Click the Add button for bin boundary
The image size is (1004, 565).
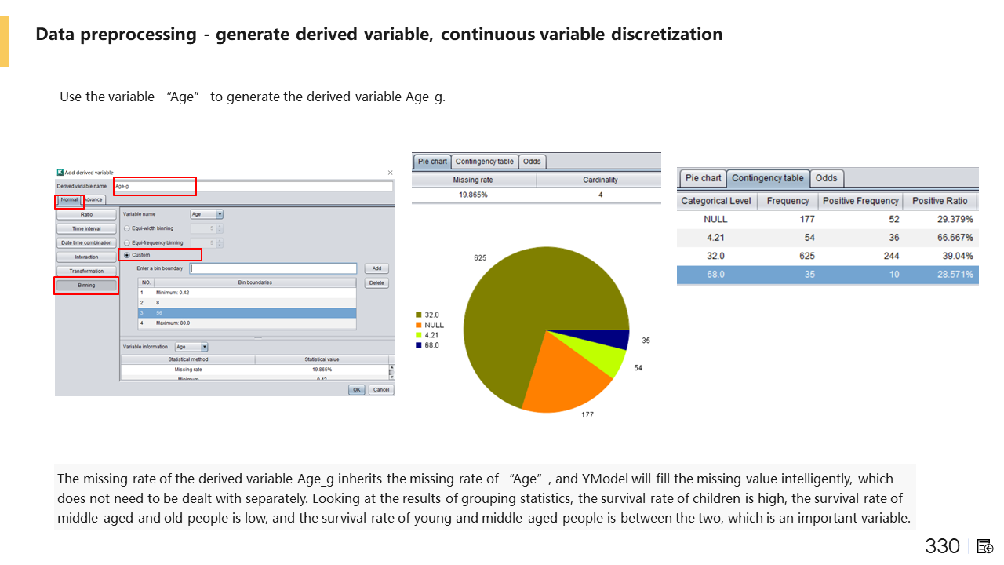pos(376,268)
